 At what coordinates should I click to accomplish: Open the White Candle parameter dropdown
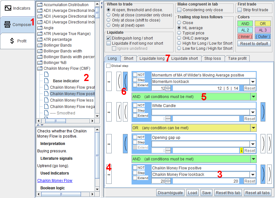point(253,112)
